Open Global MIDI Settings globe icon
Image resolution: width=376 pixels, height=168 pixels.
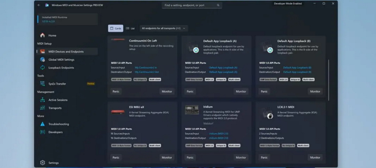pos(42,59)
